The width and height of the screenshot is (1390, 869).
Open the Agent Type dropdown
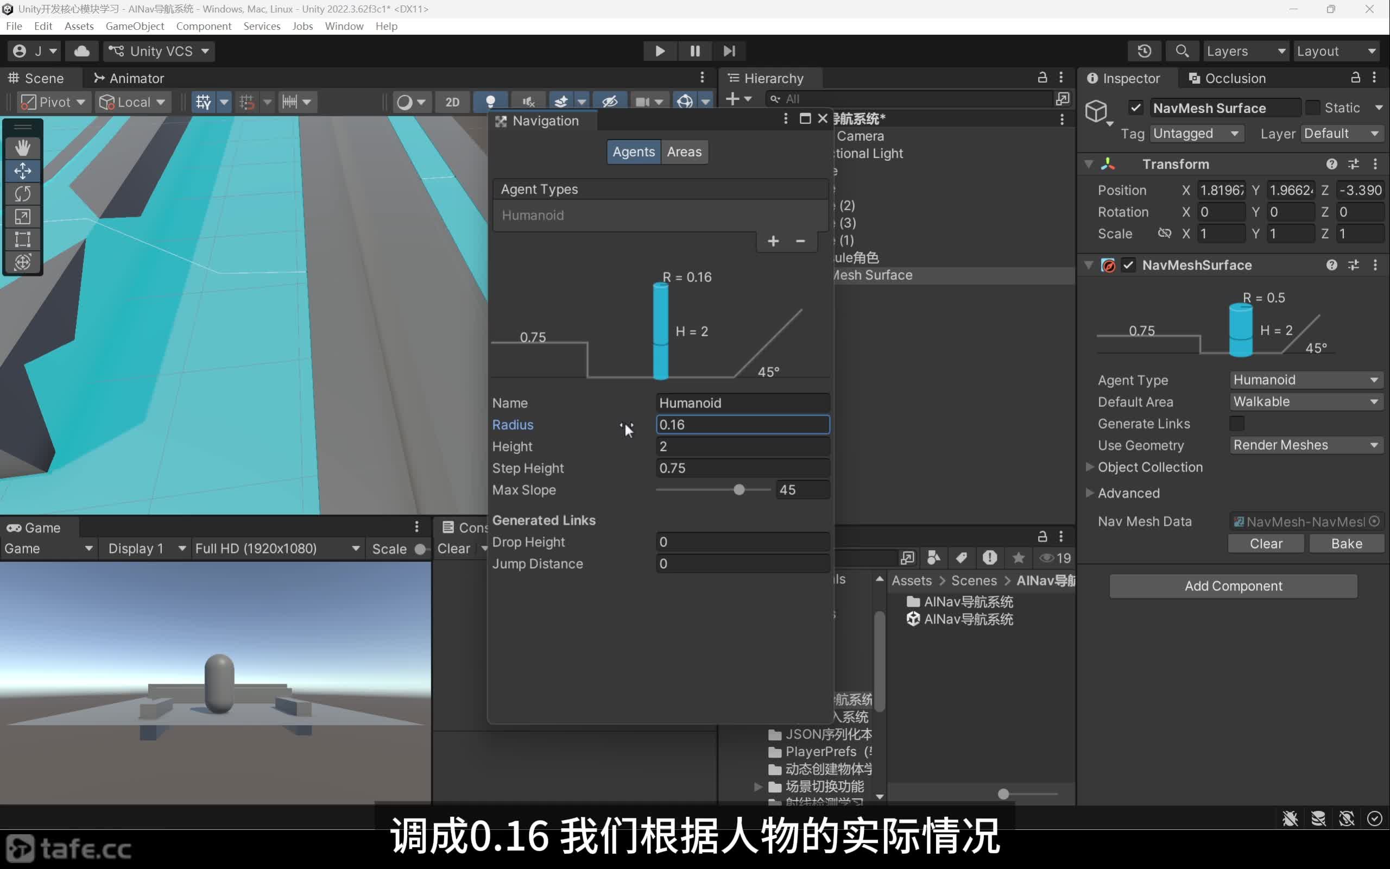(x=1306, y=380)
